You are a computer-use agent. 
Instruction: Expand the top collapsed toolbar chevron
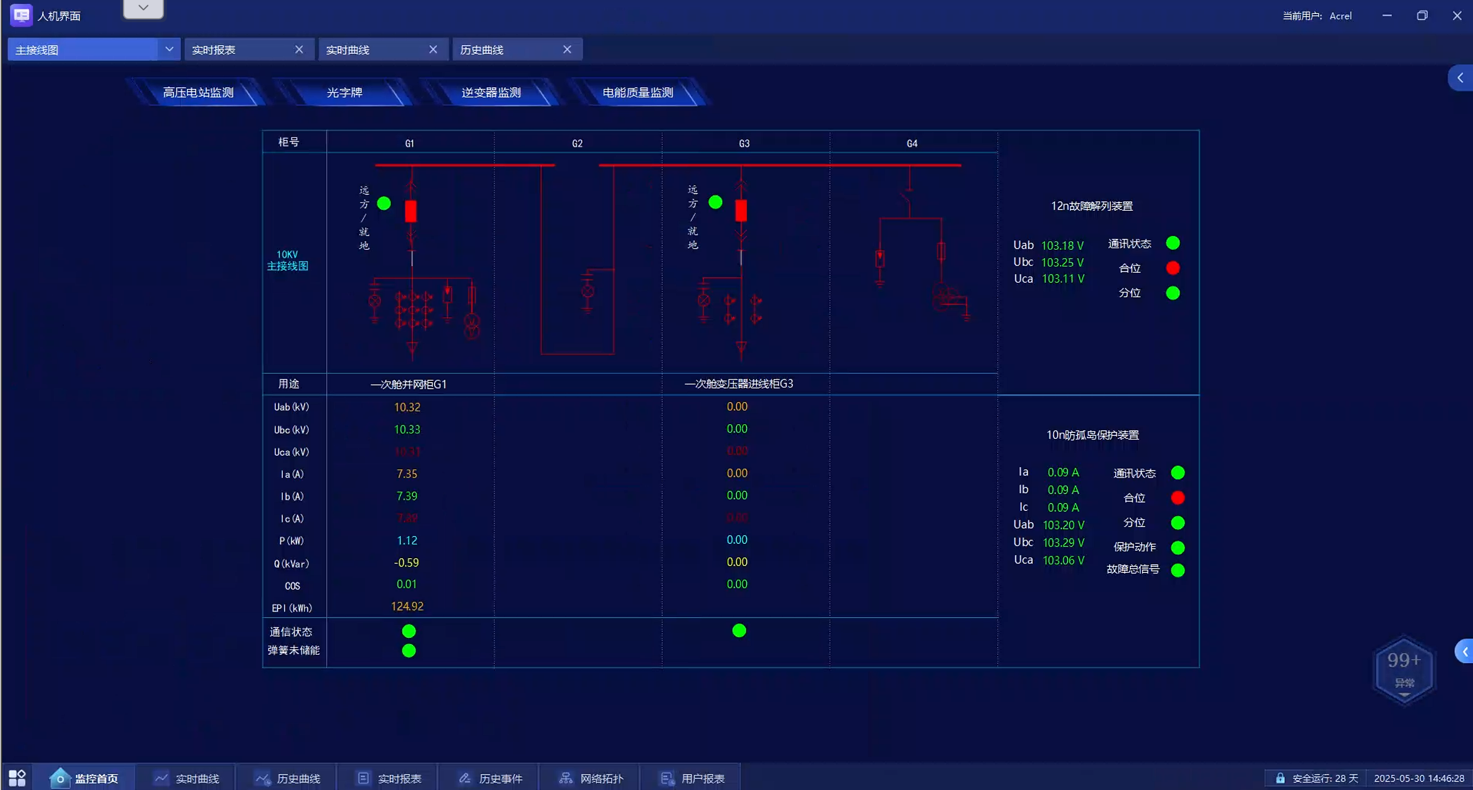[143, 8]
